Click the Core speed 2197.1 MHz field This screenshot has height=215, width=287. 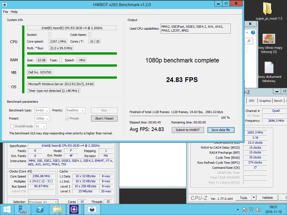(58, 41)
